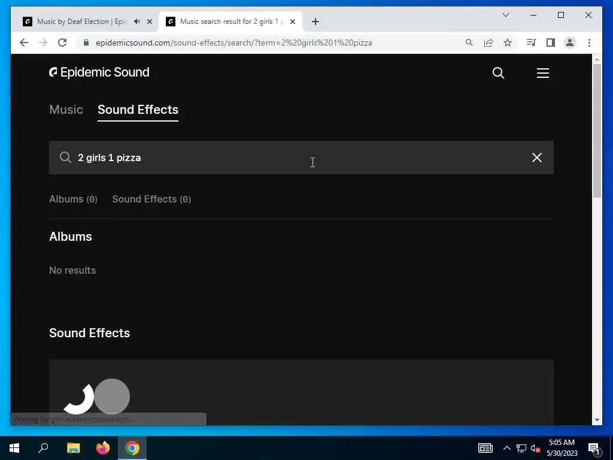
Task: Filter by Albums (0) results
Action: (x=73, y=199)
